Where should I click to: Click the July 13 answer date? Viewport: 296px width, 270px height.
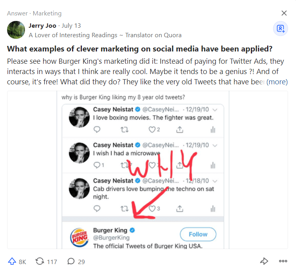click(x=71, y=25)
